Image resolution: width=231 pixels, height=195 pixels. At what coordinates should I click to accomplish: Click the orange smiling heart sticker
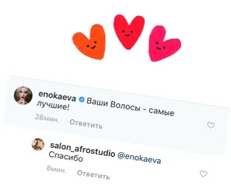click(89, 42)
